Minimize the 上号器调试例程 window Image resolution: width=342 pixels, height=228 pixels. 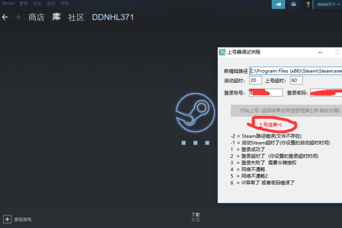tap(320, 52)
